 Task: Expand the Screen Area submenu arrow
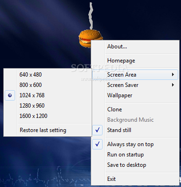(173, 75)
